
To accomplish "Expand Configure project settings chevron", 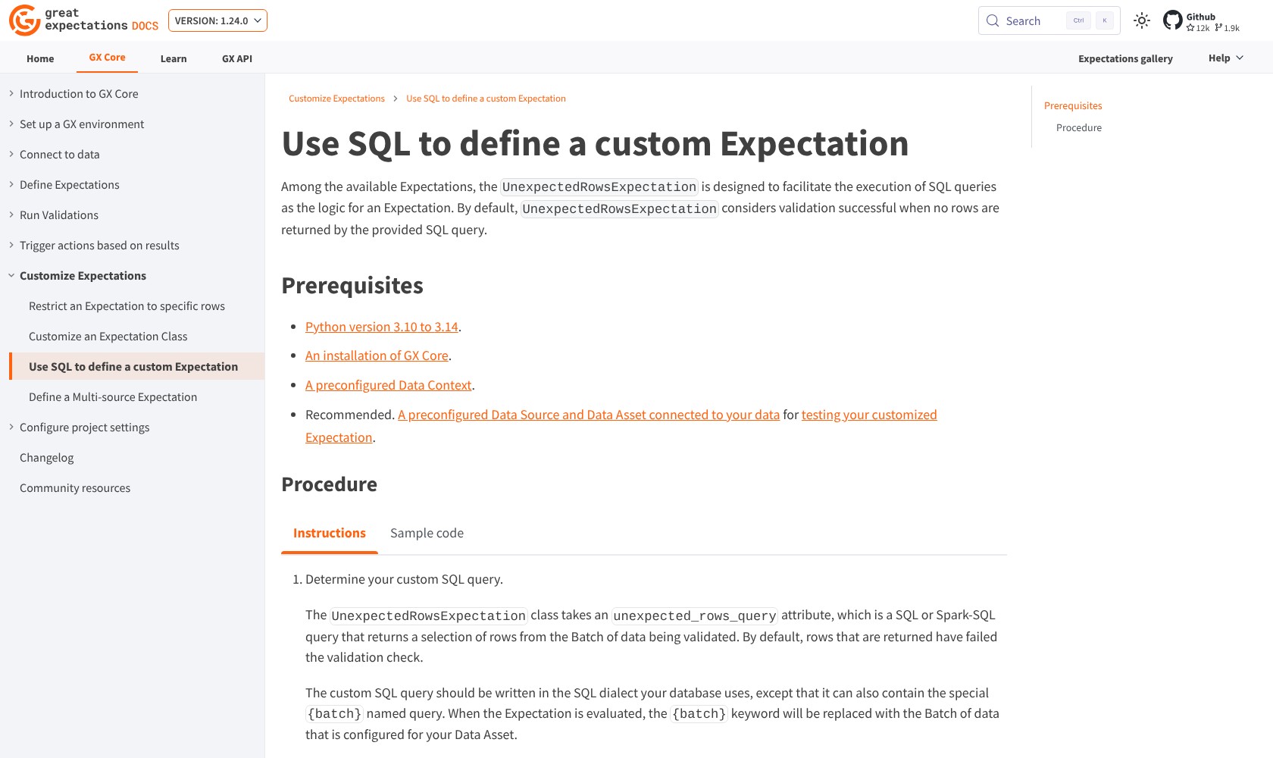I will click(x=11, y=427).
